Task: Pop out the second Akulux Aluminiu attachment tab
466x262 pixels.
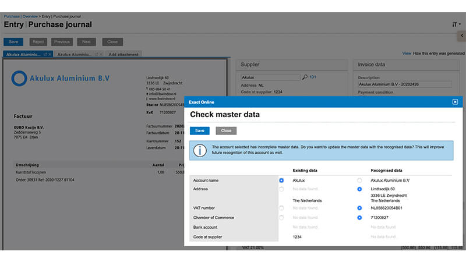Action: tap(96, 54)
